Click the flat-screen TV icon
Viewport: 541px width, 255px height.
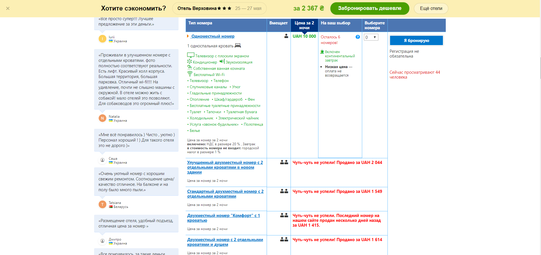190,55
